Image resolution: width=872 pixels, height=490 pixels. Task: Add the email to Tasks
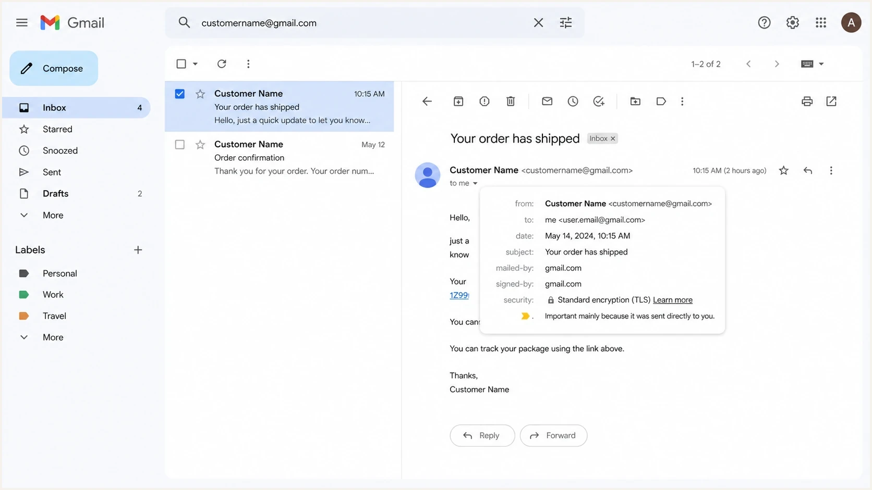click(x=599, y=101)
